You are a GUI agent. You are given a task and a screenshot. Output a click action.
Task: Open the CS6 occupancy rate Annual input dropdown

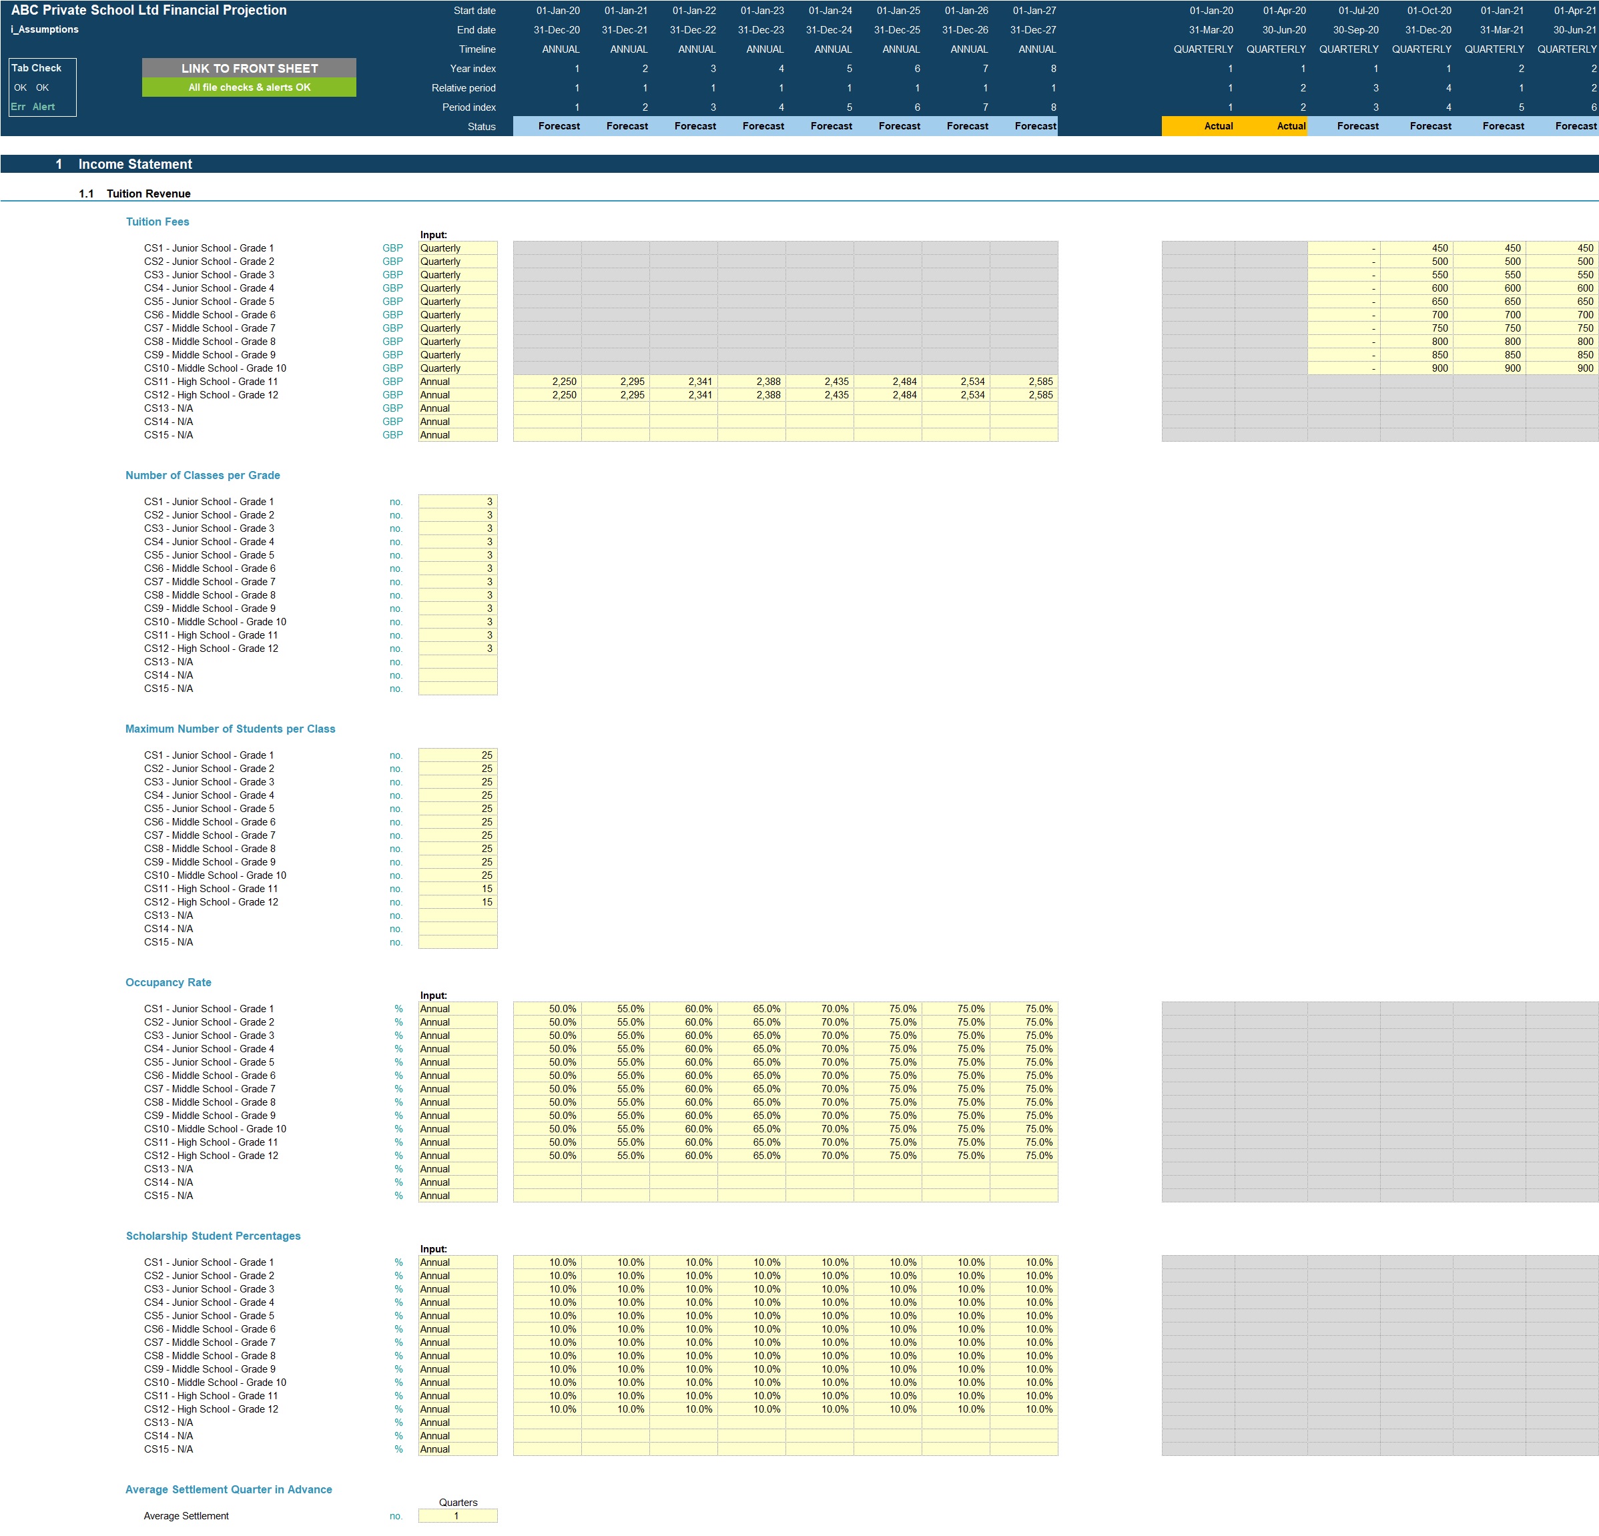[458, 1076]
